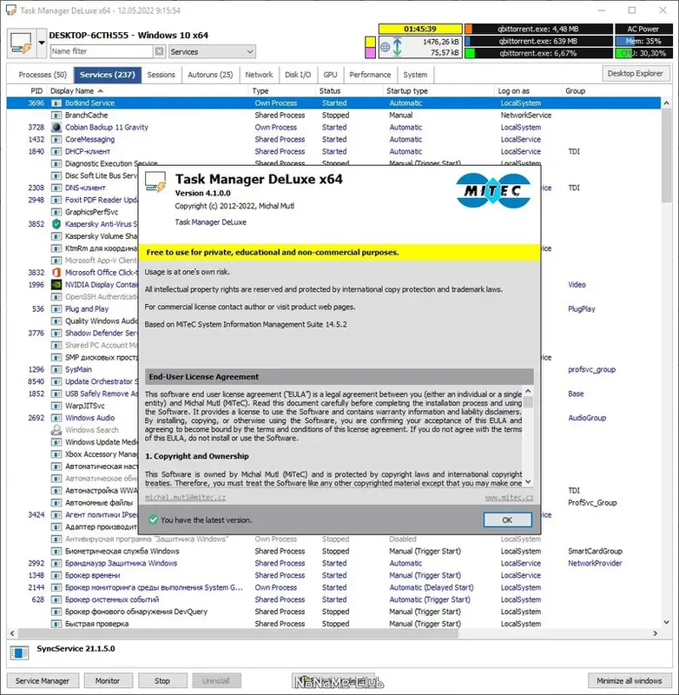Open the Autoruns (25) tab
Image resolution: width=679 pixels, height=695 pixels.
coord(210,75)
